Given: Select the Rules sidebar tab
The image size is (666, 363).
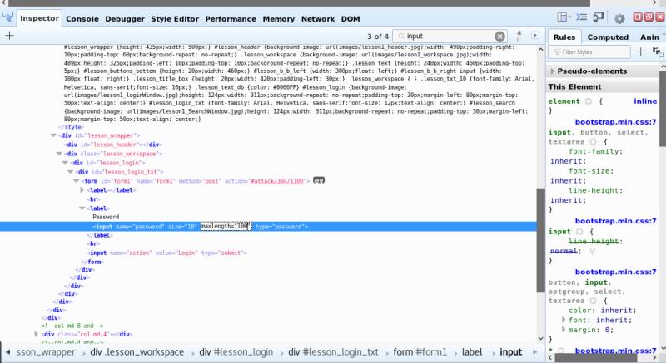Looking at the screenshot, I should click(x=564, y=37).
